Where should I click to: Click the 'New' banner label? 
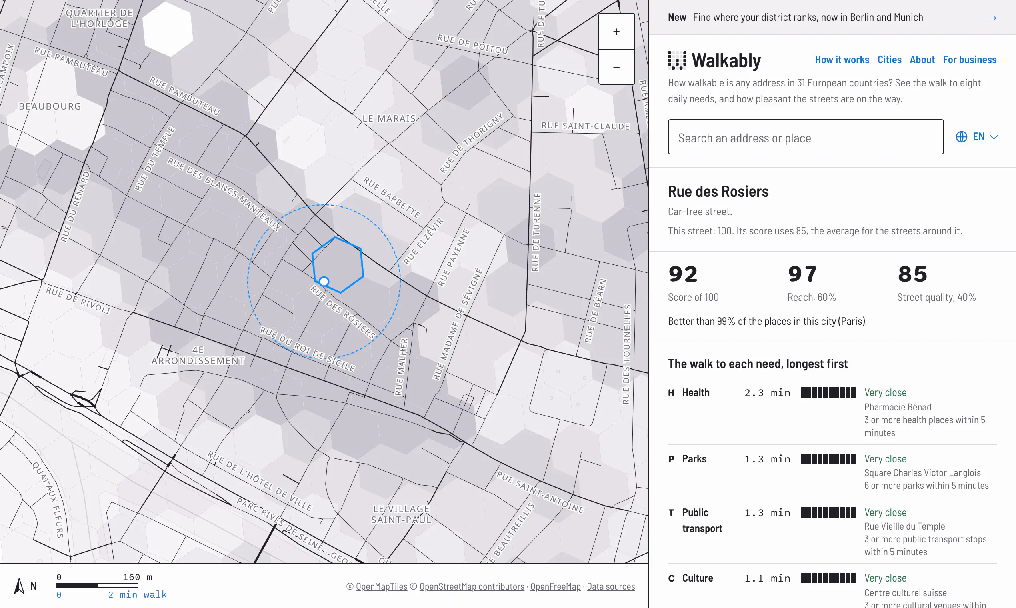coord(677,17)
